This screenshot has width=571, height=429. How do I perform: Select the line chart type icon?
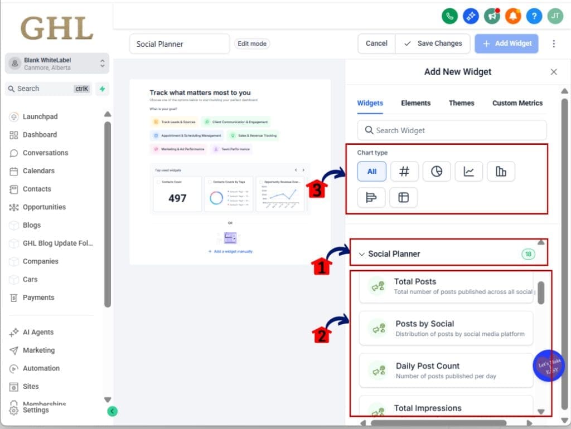click(x=468, y=172)
